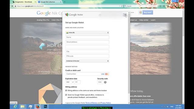The width and height of the screenshot is (194, 109).
Task: Close the Google Wallet dialog
Action: point(125,15)
